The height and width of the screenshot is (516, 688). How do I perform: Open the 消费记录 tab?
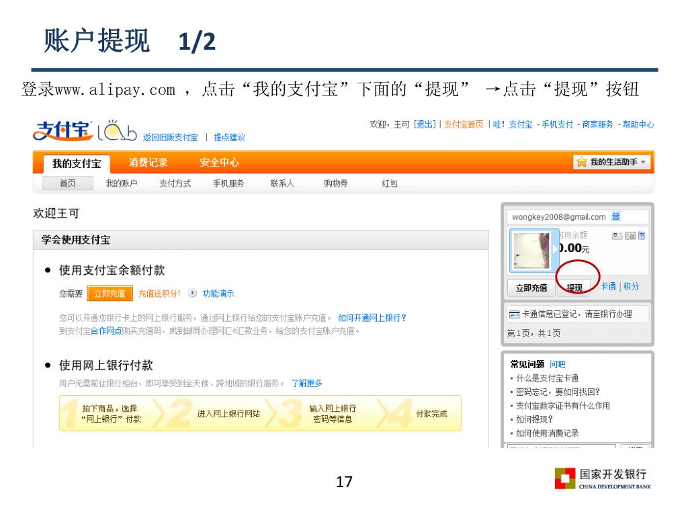click(x=148, y=163)
